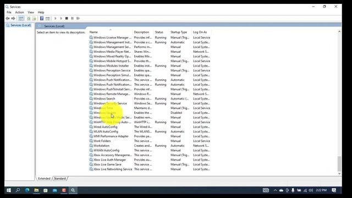This screenshot has height=198, width=352.
Task: Select Xbox Accessory Management service
Action: [x=150, y=155]
